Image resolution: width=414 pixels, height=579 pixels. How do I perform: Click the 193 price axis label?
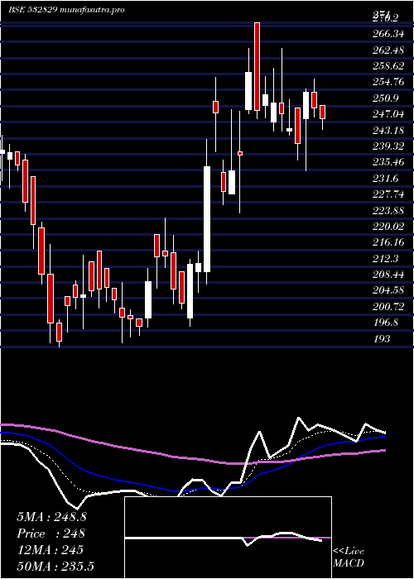(x=382, y=338)
